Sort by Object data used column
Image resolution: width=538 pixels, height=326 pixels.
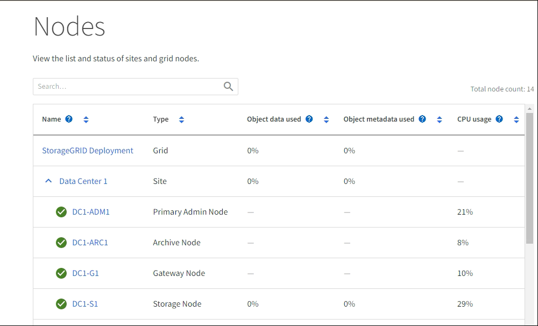point(326,119)
